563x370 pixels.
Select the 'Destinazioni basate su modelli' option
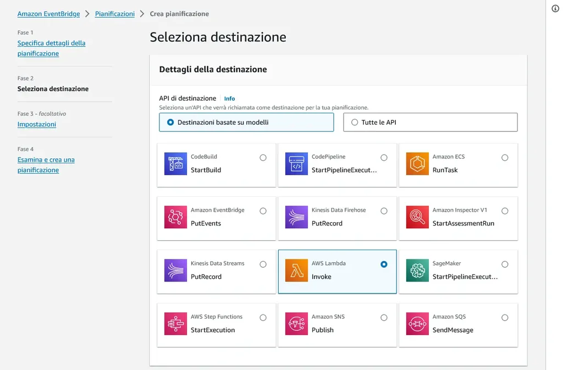coord(246,123)
